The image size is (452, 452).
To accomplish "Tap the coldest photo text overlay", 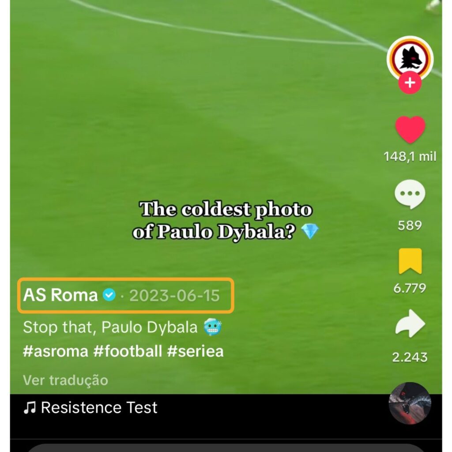I will coord(226,221).
